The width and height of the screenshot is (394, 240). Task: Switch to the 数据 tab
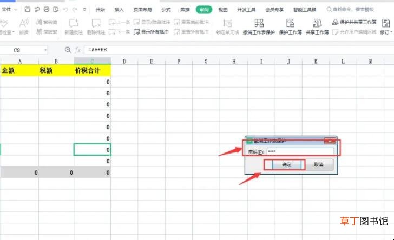[x=185, y=10]
